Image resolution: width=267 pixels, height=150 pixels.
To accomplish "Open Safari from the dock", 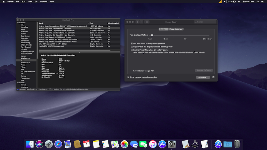I will click(58, 144).
